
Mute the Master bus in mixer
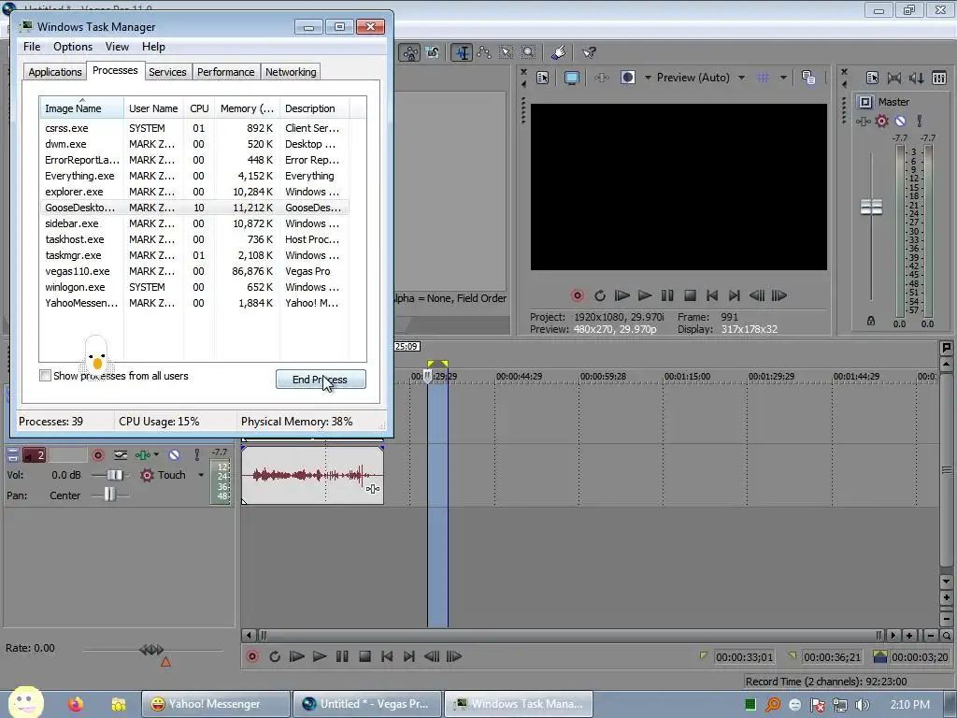tap(900, 121)
